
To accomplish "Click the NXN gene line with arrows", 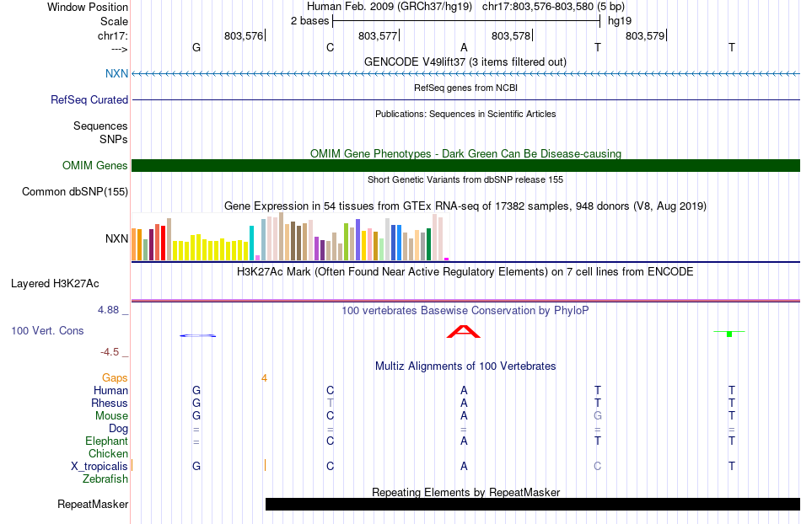I will (x=466, y=74).
